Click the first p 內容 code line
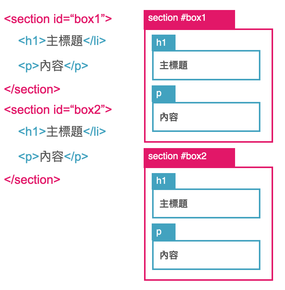The width and height of the screenshot is (285, 290). 53,66
